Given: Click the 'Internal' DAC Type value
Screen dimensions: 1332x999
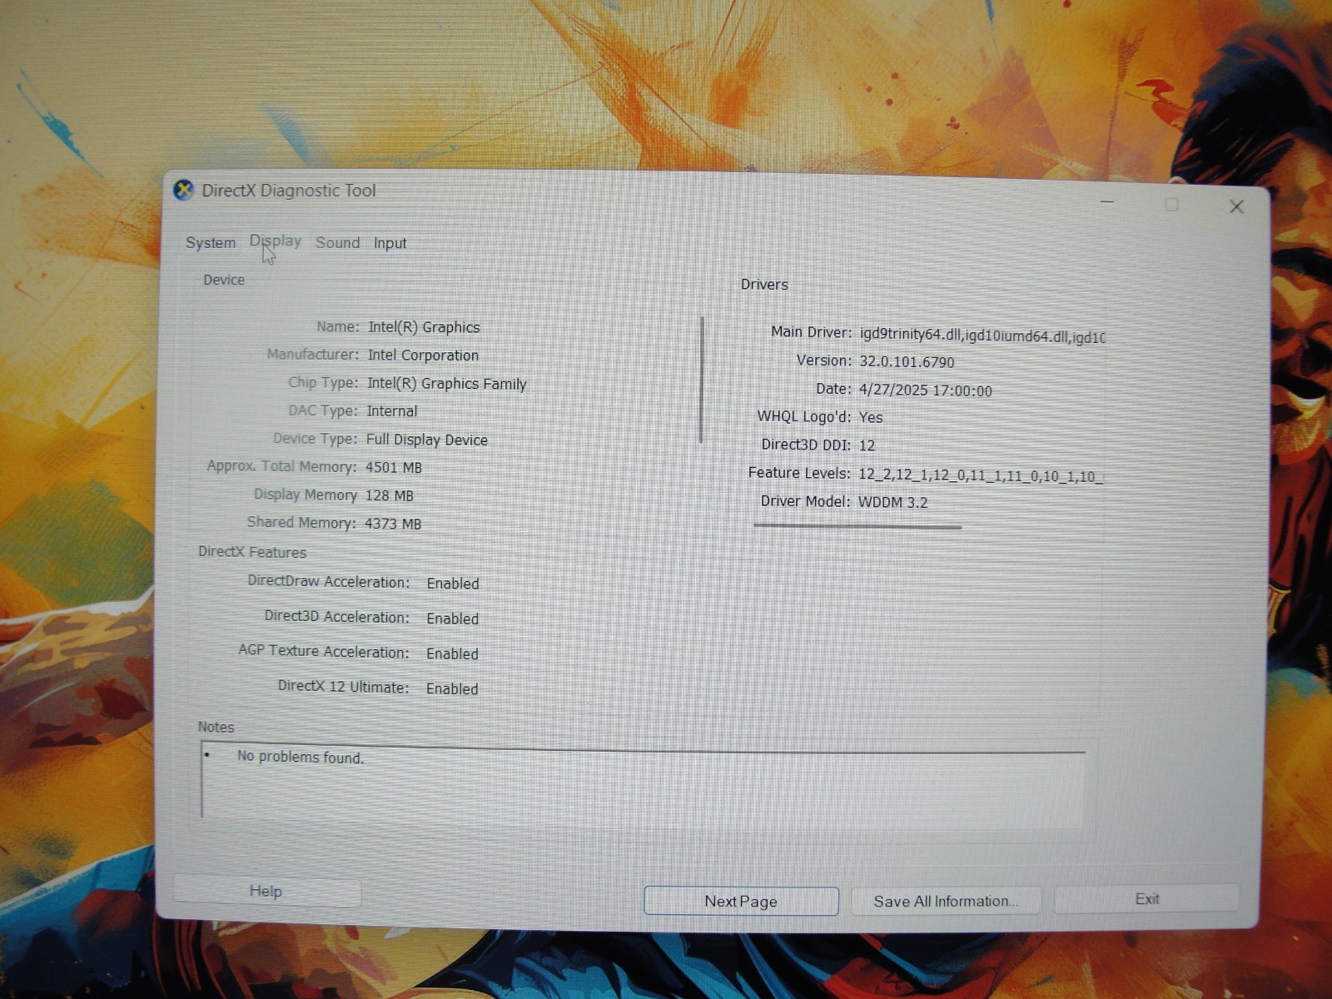Looking at the screenshot, I should pos(392,411).
